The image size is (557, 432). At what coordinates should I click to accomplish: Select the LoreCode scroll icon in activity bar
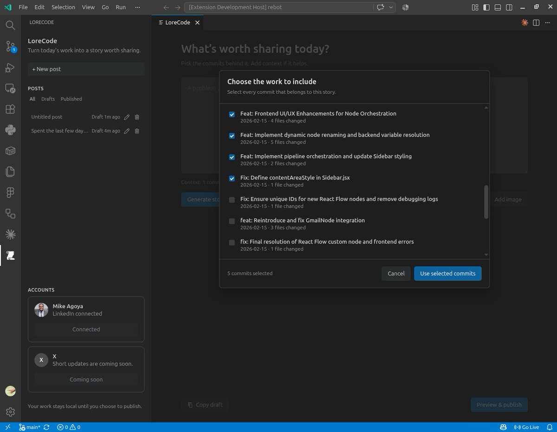click(10, 255)
